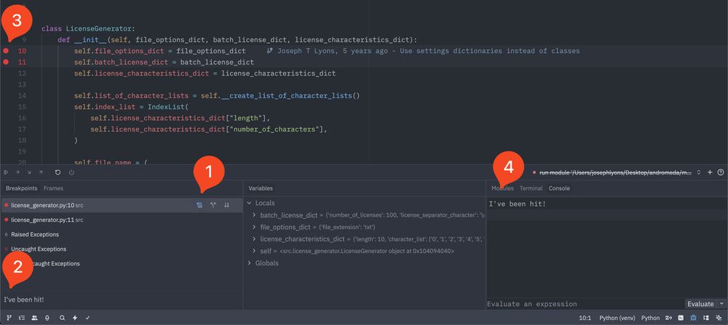Switch to the Modules tab

(x=503, y=188)
